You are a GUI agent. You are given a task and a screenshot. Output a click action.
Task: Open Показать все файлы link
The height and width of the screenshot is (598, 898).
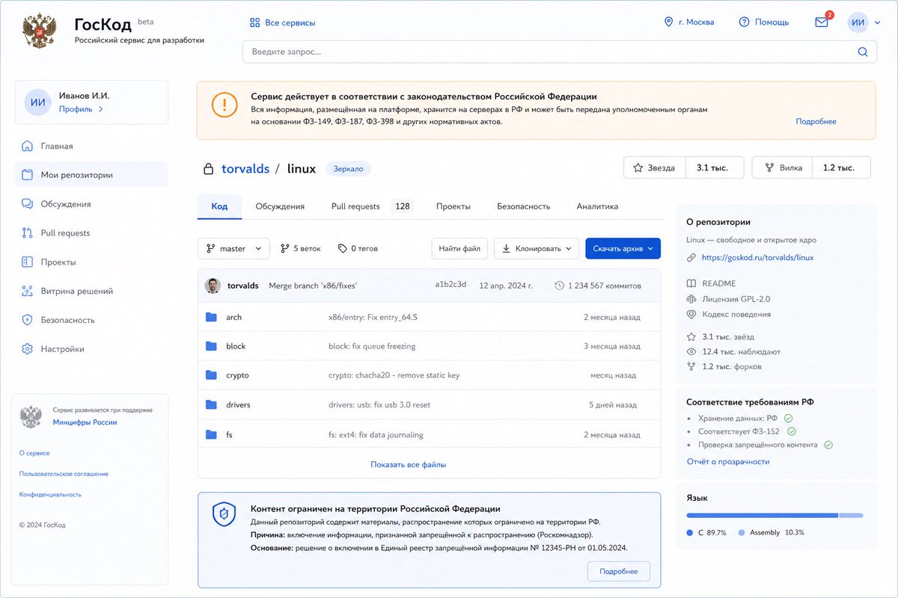(x=408, y=464)
